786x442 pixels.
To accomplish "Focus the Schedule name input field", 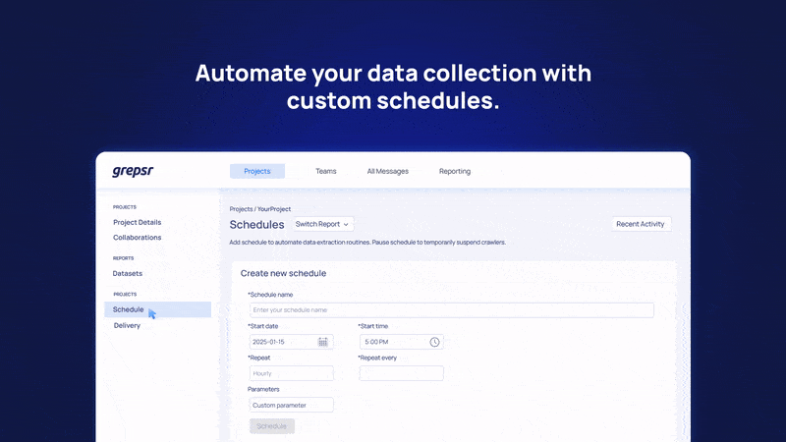I will (x=451, y=310).
